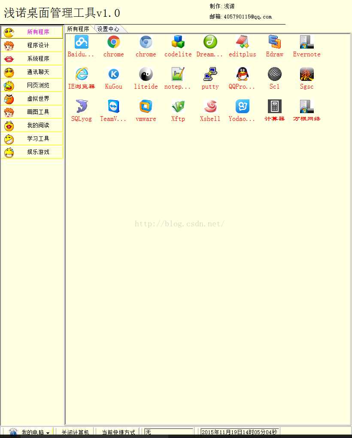Select the 程序设计 sidebar category
Viewport: 352px width, 438px height.
[32, 45]
